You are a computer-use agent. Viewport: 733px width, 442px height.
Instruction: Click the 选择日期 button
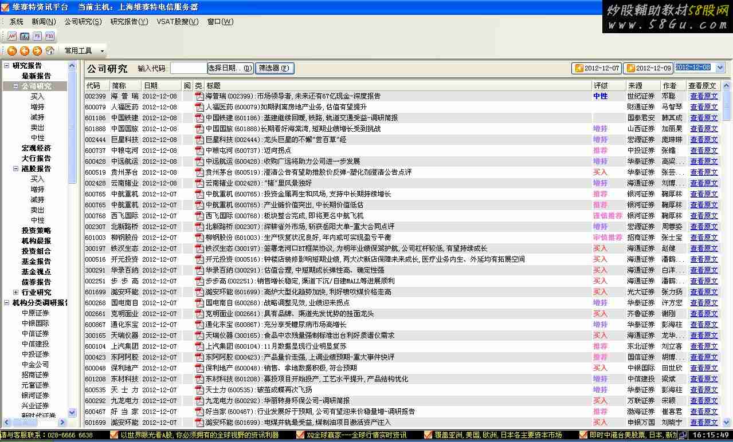pyautogui.click(x=230, y=68)
